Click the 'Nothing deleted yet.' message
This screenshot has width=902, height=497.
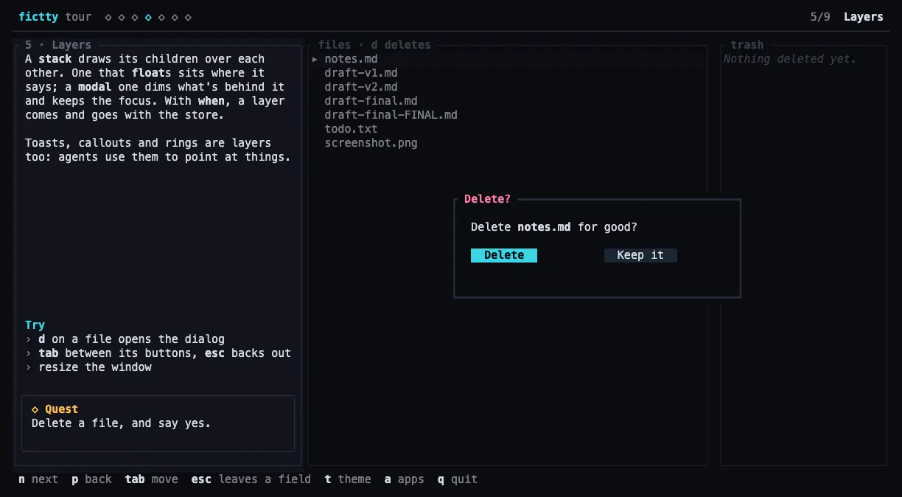[790, 59]
